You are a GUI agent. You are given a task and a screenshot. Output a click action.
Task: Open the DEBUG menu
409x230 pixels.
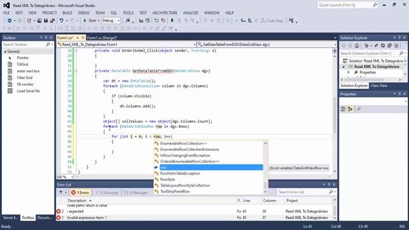point(84,13)
